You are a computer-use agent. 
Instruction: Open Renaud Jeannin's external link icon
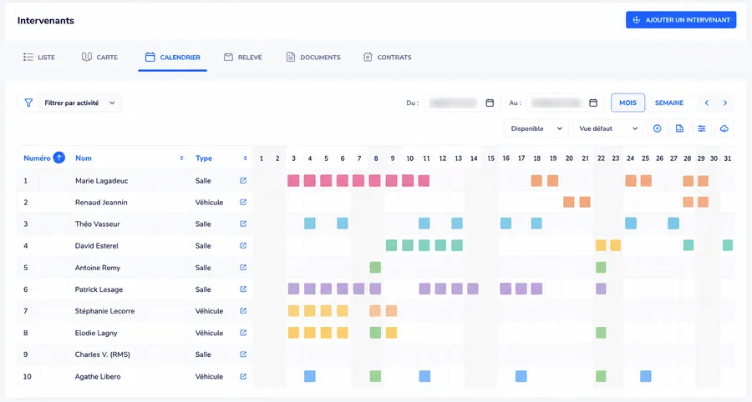click(243, 202)
